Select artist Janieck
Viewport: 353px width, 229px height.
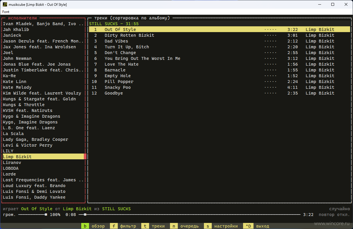coord(43,35)
